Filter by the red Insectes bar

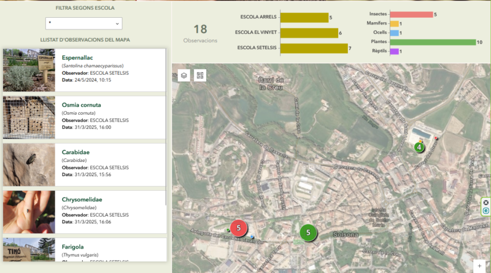pyautogui.click(x=411, y=14)
